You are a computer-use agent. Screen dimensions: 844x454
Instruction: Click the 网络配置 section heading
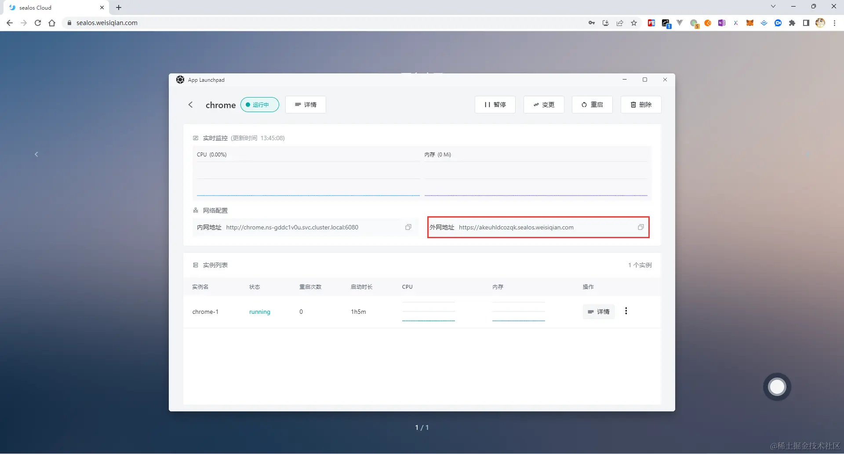pyautogui.click(x=215, y=211)
